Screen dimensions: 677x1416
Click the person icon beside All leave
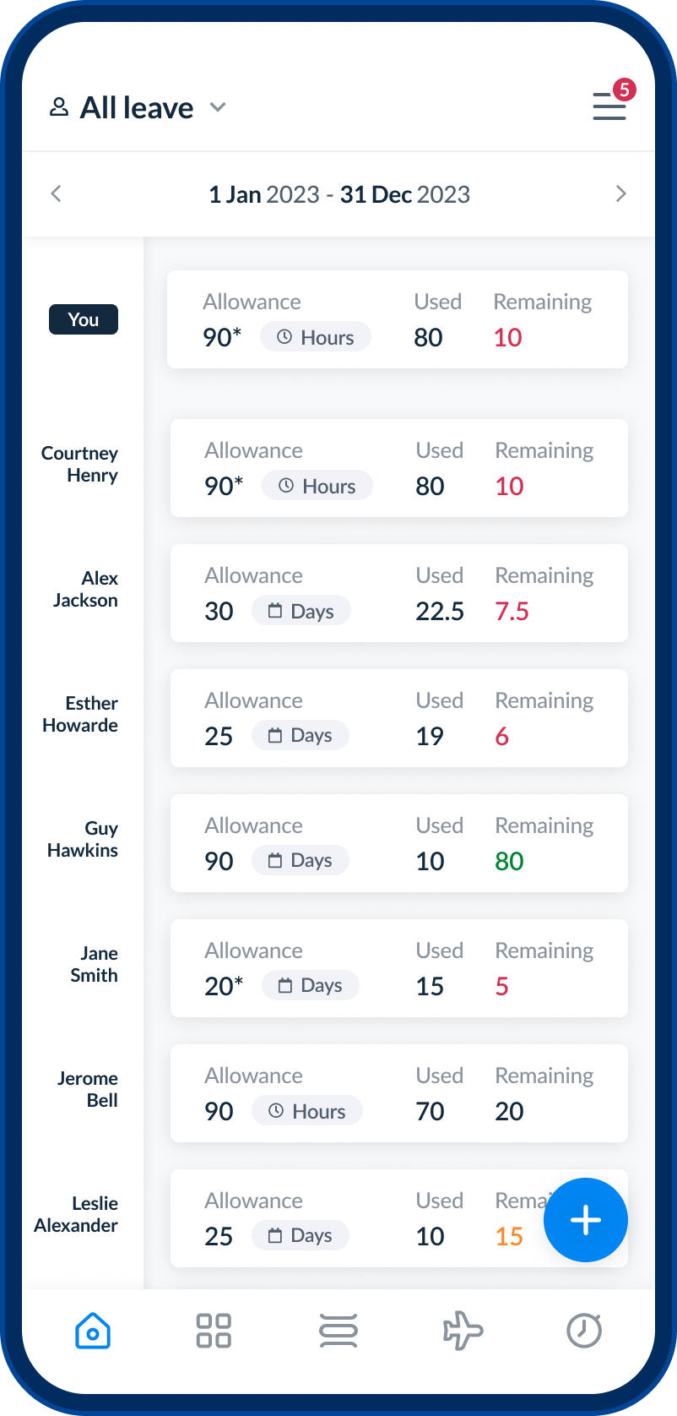(59, 107)
